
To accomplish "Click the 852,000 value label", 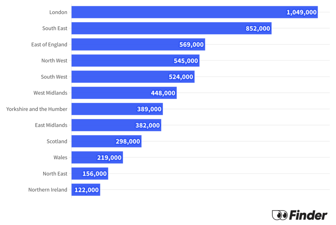I will (258, 29).
